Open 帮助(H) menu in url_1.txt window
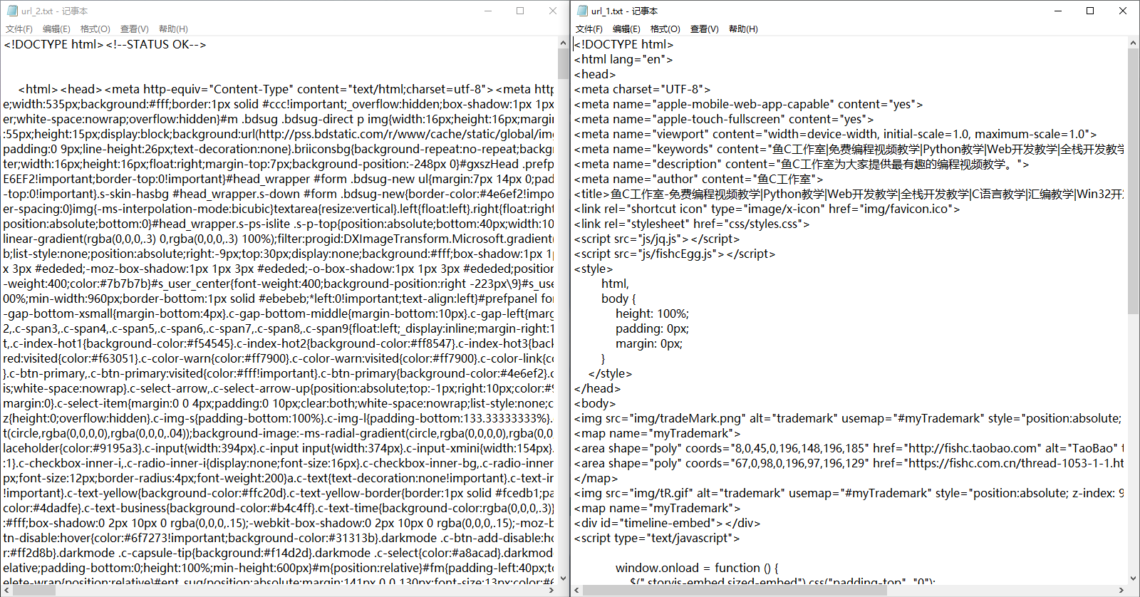Screen dimensions: 1140x597 (x=743, y=29)
